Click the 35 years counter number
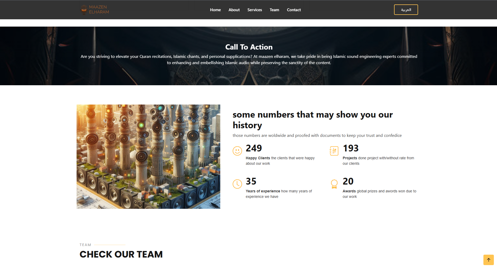 251,181
